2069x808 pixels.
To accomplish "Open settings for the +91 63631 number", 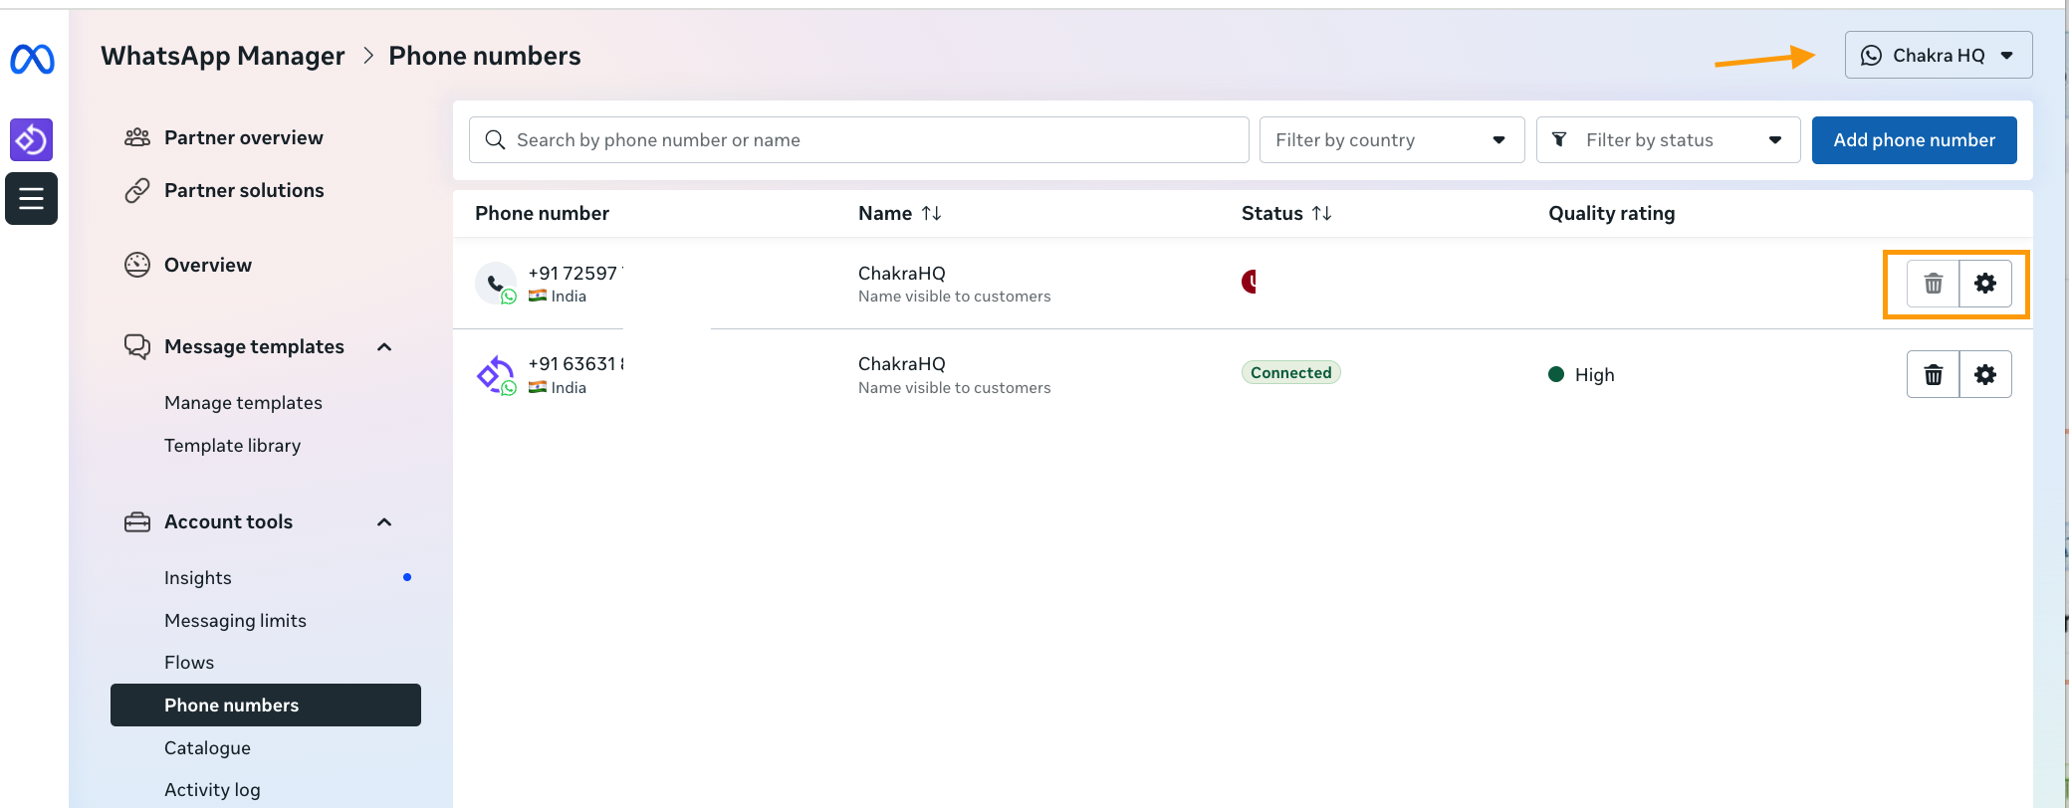I will tap(1984, 375).
